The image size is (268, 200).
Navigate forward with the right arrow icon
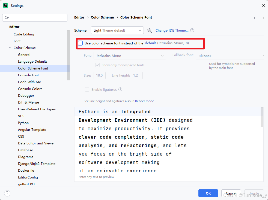[263, 18]
